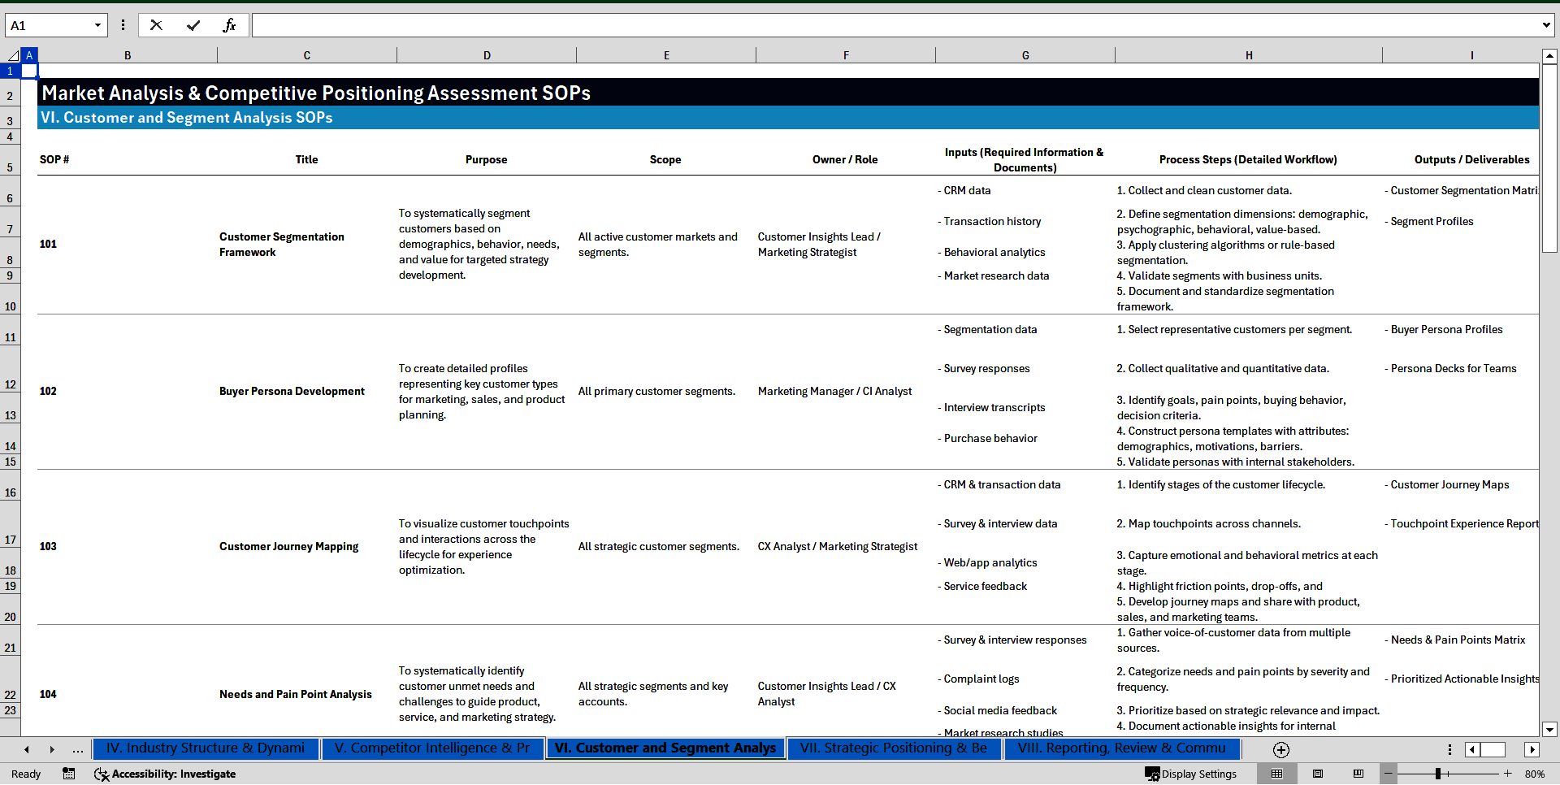This screenshot has width=1560, height=785.
Task: Expand the formula bar with its chevron
Action: [x=1548, y=25]
